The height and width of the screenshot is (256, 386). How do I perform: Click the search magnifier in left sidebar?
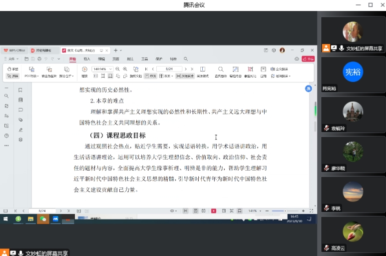[6, 95]
